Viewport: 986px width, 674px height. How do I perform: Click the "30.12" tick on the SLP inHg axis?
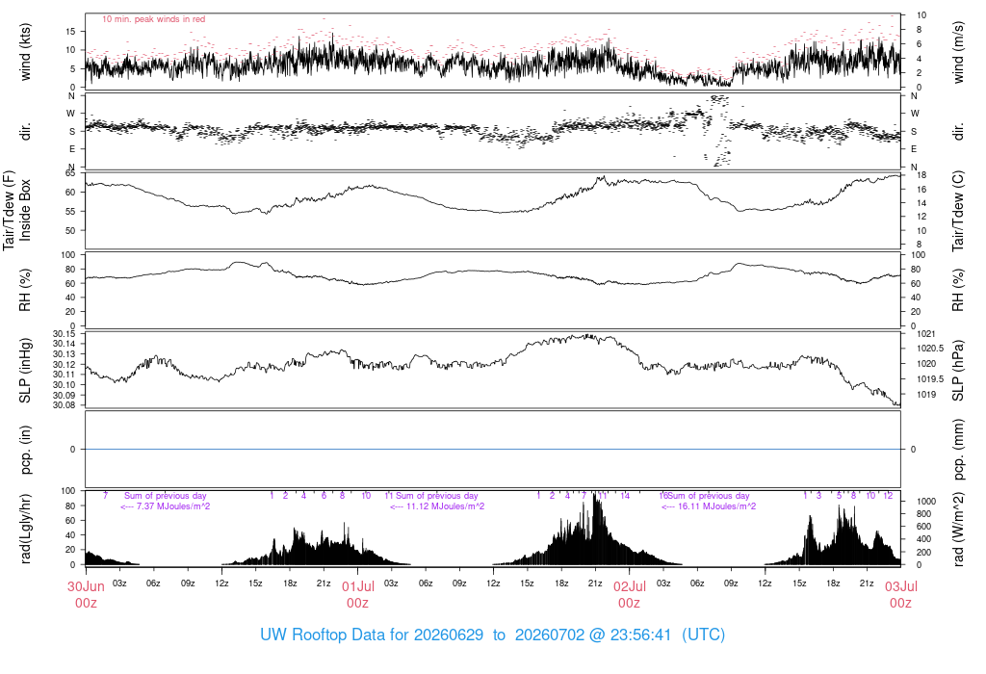(x=64, y=365)
